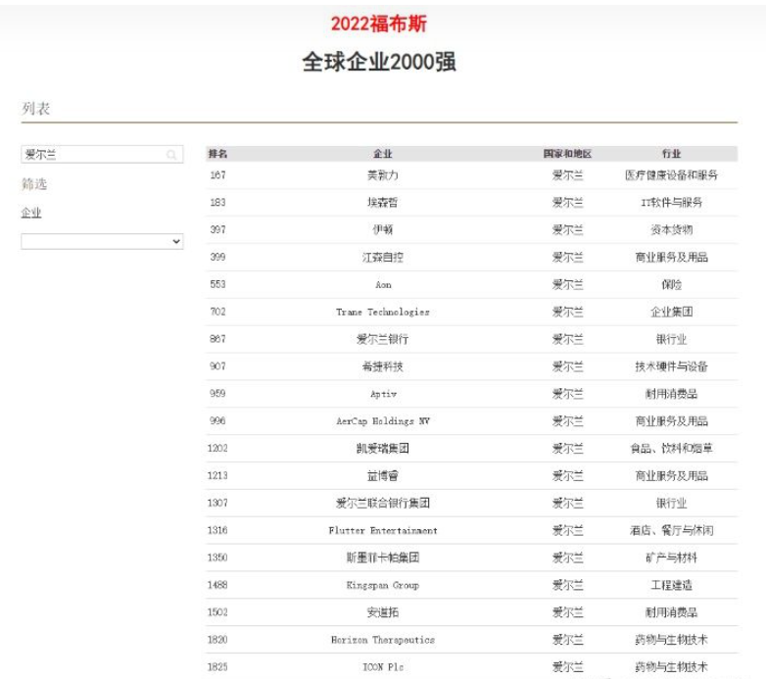Click the 企业 link in sidebar

pos(31,213)
